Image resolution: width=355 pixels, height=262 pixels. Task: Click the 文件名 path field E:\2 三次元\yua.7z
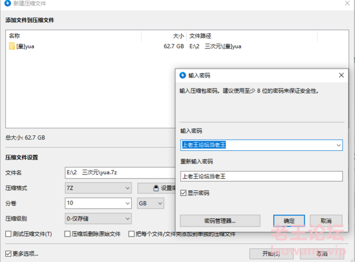[120, 173]
